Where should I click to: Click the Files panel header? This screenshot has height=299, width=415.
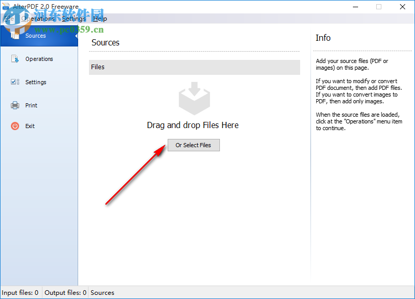point(194,67)
